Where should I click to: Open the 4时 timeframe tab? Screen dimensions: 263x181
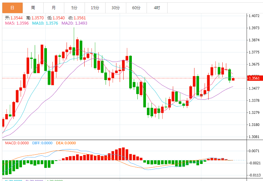tap(157, 8)
